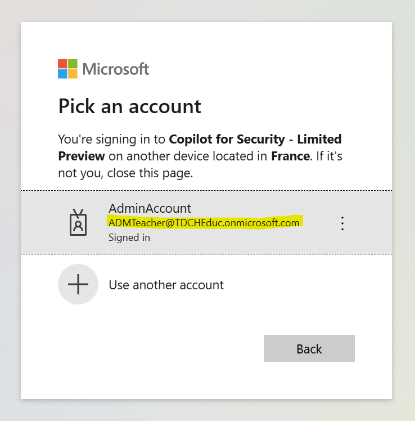415x421 pixels.
Task: Click the Pick an account heading
Action: [129, 106]
